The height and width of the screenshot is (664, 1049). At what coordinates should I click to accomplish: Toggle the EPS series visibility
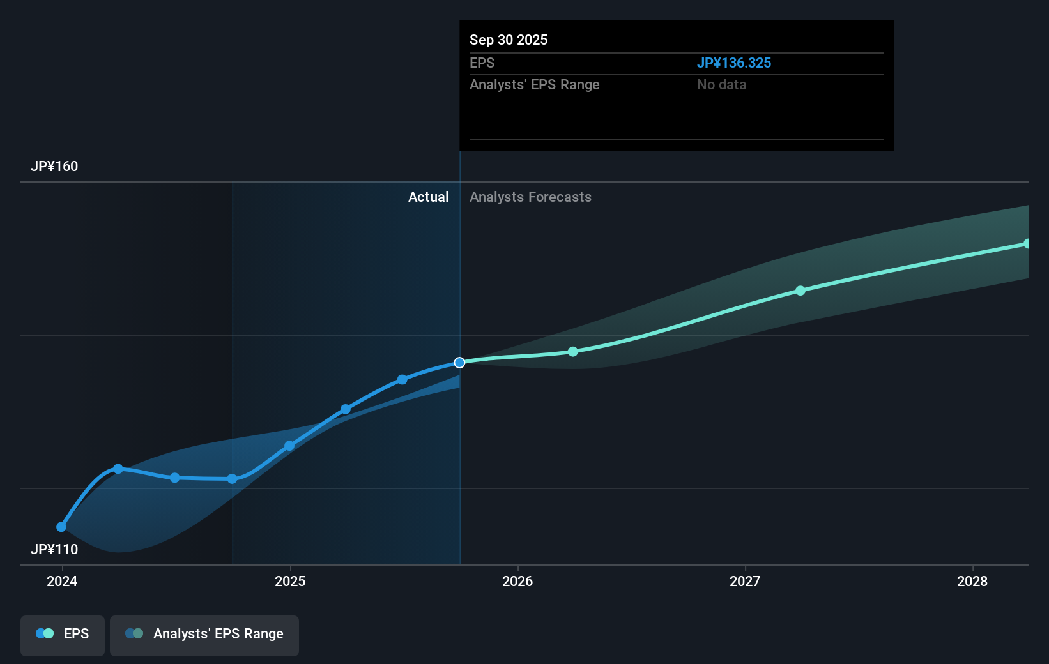(x=62, y=634)
